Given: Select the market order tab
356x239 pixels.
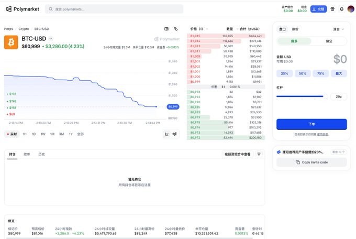Looking at the screenshot, I should (282, 29).
